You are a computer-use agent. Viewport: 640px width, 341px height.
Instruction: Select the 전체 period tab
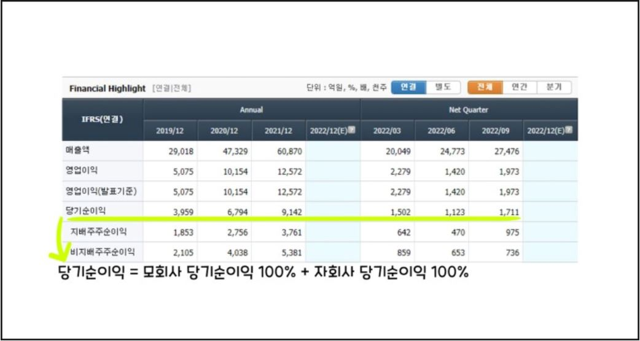click(485, 87)
